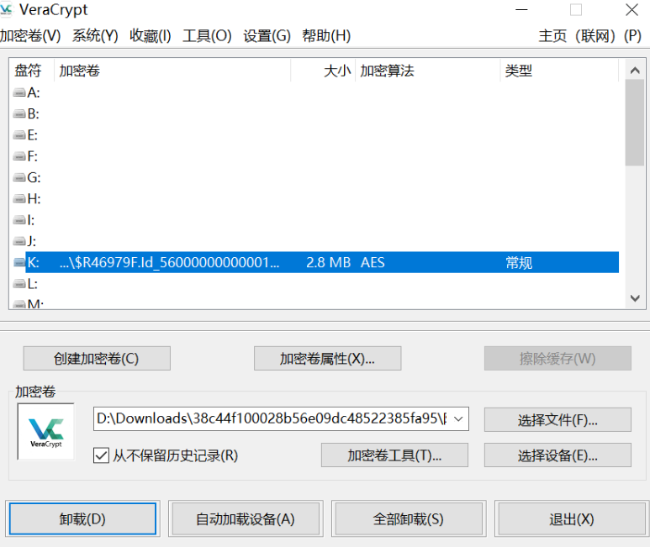Open the 设置(G) menu
Viewport: 650px width, 547px height.
click(x=267, y=36)
